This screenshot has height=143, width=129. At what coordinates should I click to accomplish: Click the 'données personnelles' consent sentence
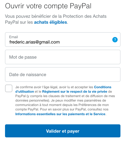coord(32,100)
